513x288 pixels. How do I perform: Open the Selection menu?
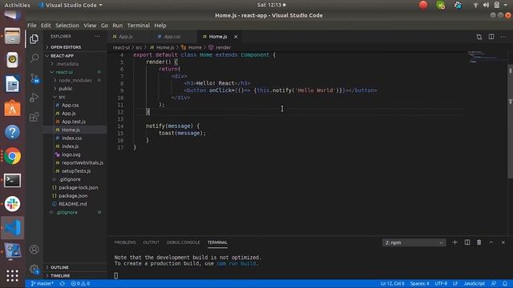pyautogui.click(x=67, y=25)
